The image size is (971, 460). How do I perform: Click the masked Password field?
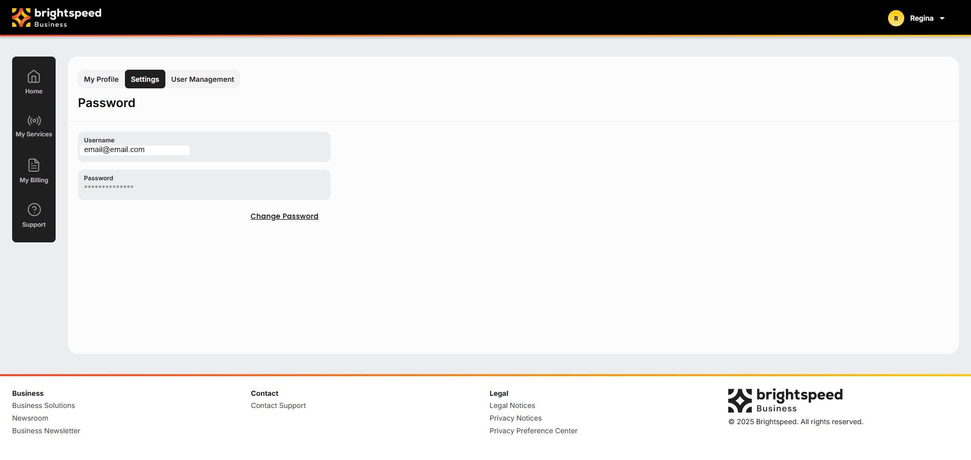coord(204,187)
